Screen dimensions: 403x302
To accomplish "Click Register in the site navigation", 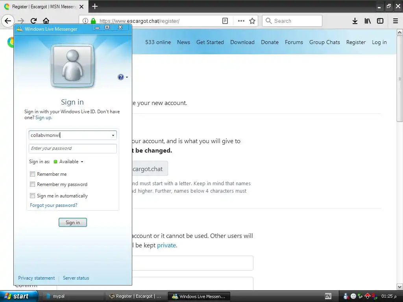I will [356, 42].
